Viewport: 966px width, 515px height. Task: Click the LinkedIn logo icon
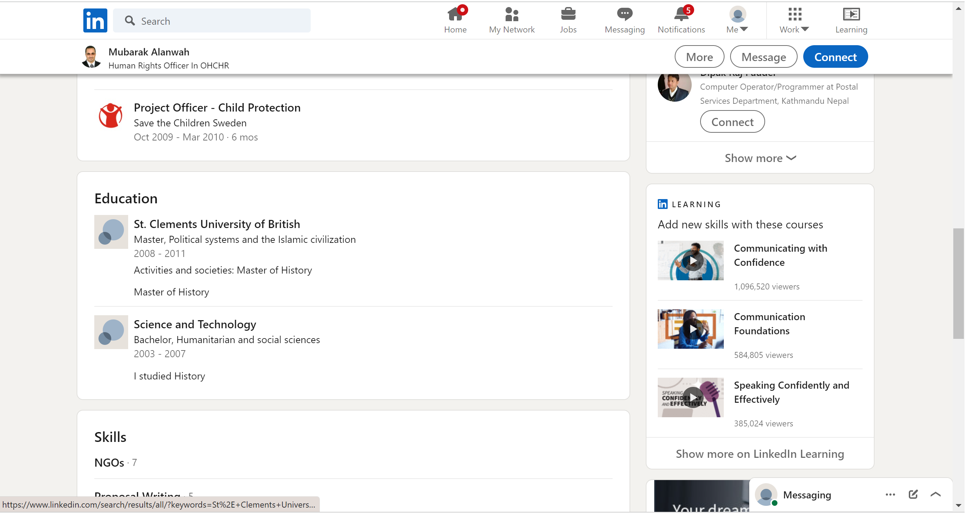[x=95, y=20]
